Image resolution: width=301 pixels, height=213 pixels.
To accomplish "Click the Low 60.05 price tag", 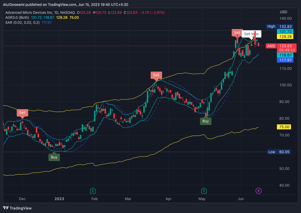I will 279,152.
